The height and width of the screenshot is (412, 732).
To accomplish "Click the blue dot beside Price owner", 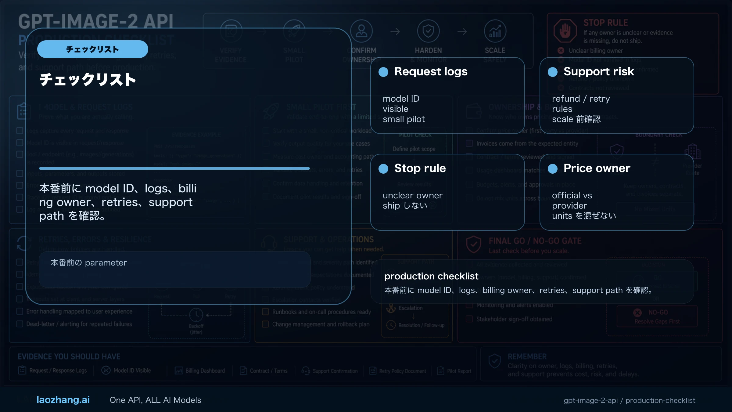I will (x=553, y=169).
